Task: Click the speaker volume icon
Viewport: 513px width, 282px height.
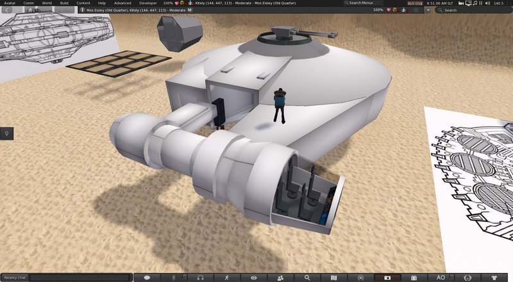Action: [487, 3]
